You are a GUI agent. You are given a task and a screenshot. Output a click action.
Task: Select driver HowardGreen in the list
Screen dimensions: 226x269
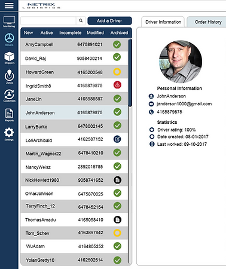(74, 72)
